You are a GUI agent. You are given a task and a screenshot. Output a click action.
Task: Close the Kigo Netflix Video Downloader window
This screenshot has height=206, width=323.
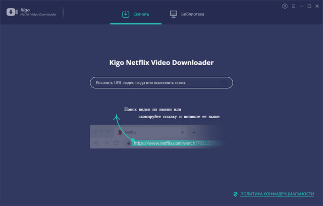[x=317, y=6]
